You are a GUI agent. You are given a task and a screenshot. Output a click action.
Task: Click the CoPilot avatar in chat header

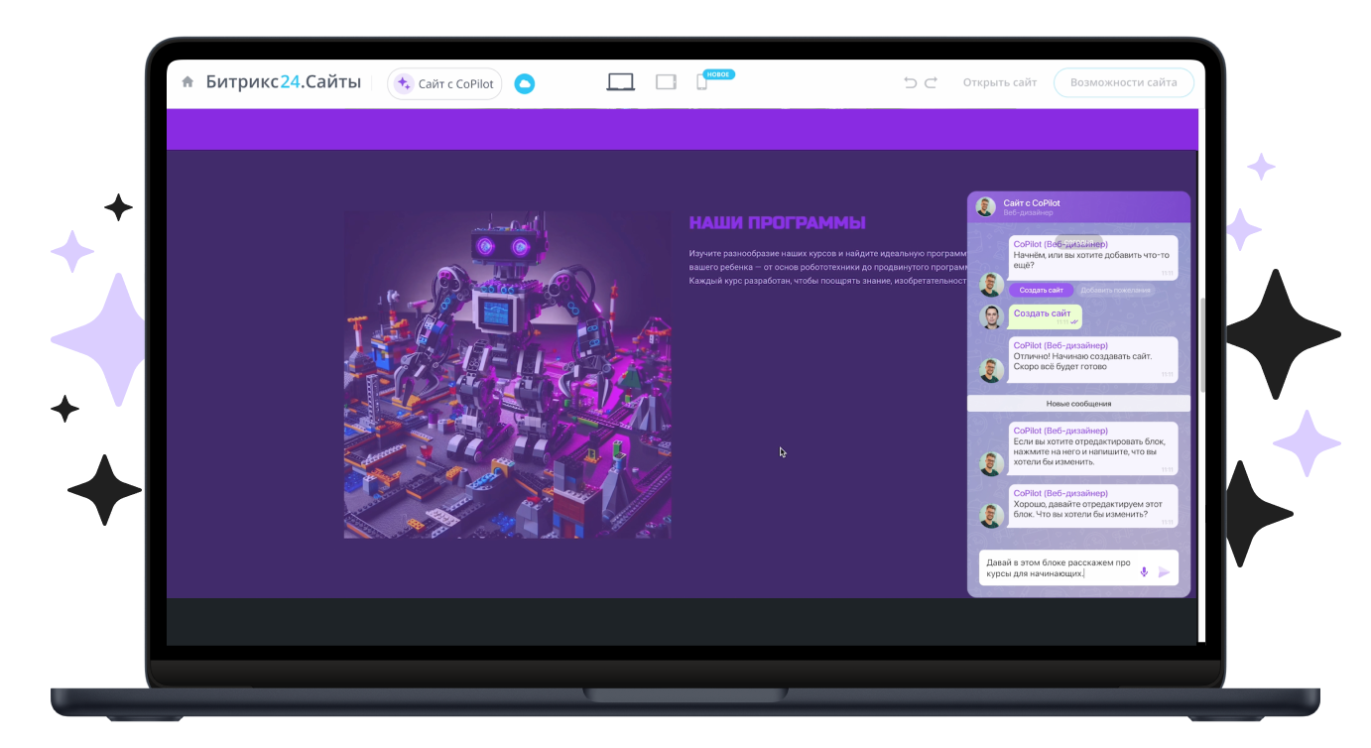coord(985,206)
